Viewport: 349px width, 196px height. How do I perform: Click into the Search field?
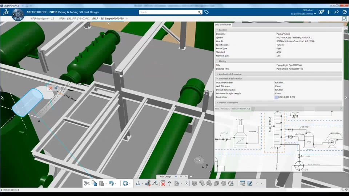168,12
